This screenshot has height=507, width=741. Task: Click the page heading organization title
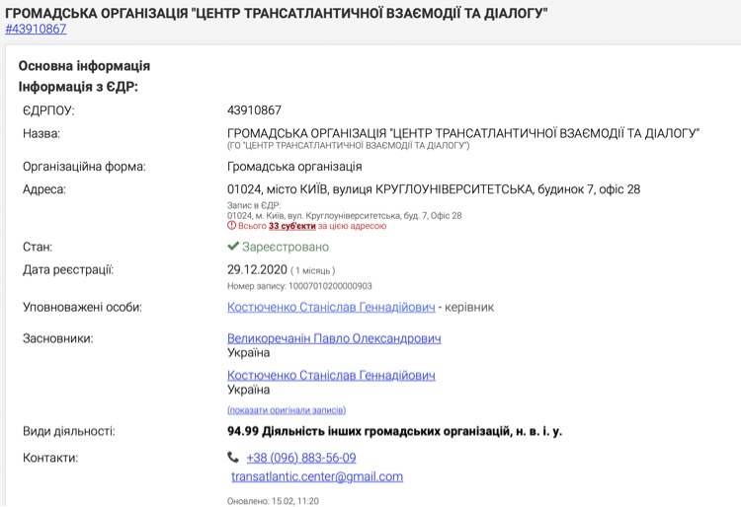[x=277, y=13]
